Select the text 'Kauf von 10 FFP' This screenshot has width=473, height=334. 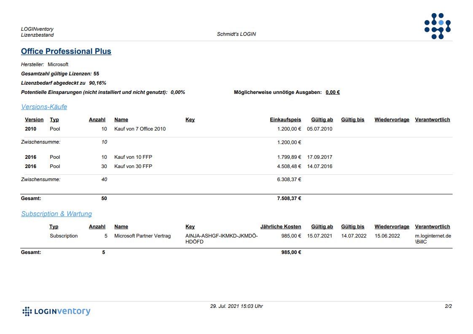pos(133,157)
